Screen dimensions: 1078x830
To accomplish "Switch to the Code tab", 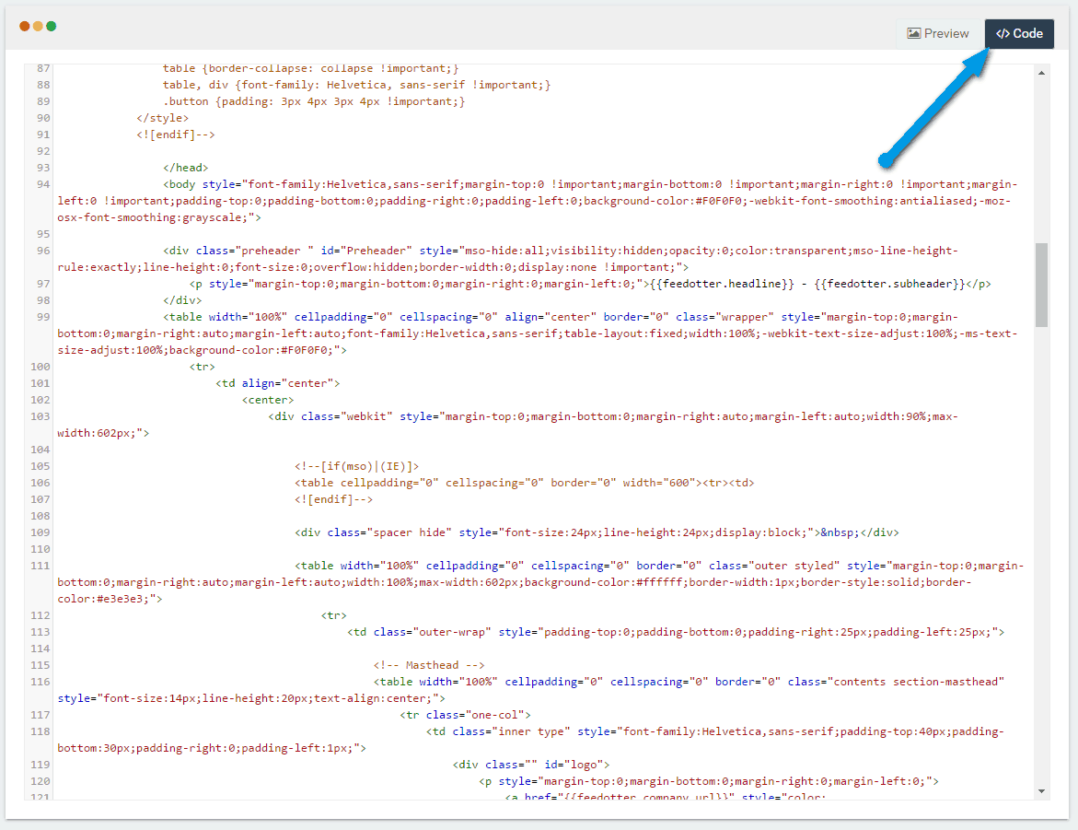I will (x=1019, y=33).
